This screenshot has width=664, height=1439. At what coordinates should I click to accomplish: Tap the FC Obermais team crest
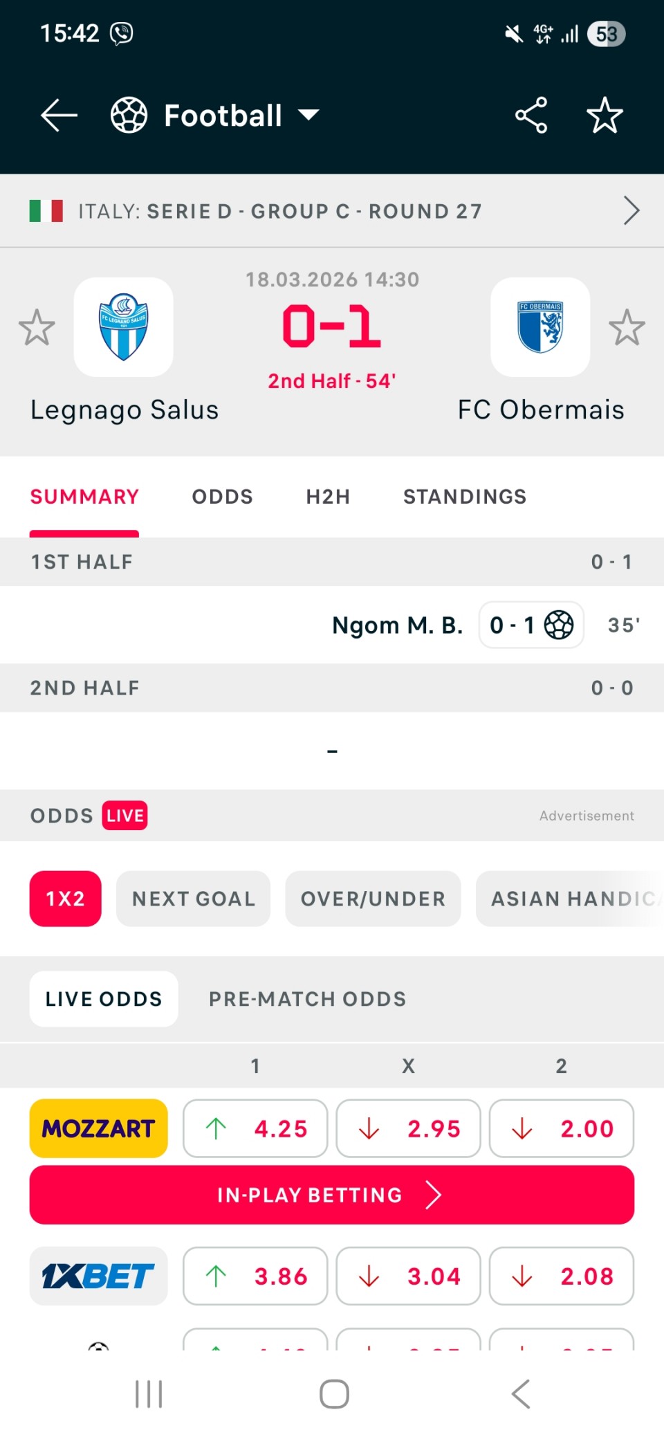click(540, 327)
